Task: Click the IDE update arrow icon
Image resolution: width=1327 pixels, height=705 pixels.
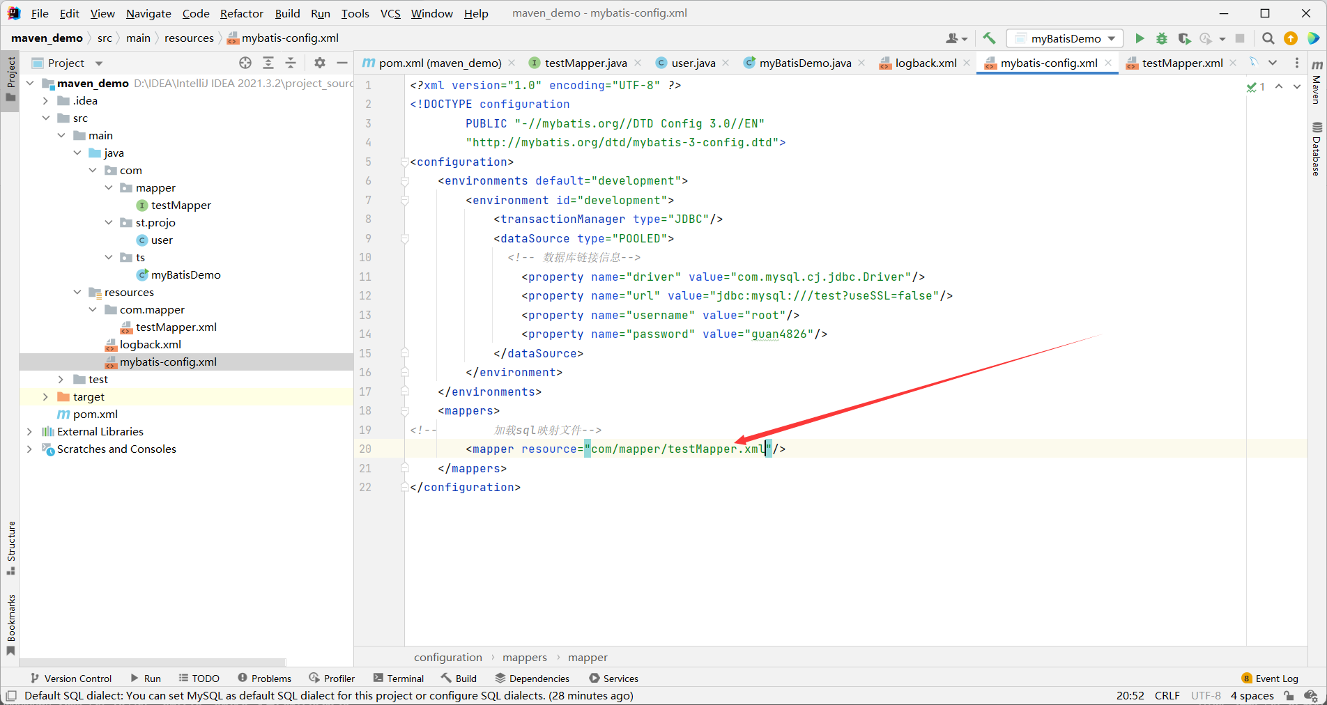Action: coord(1291,38)
